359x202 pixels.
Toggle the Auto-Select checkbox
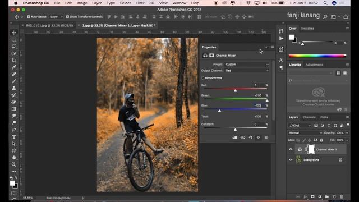tap(29, 17)
